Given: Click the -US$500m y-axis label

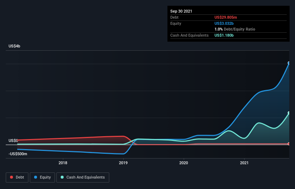Looking at the screenshot, I should (x=18, y=154).
